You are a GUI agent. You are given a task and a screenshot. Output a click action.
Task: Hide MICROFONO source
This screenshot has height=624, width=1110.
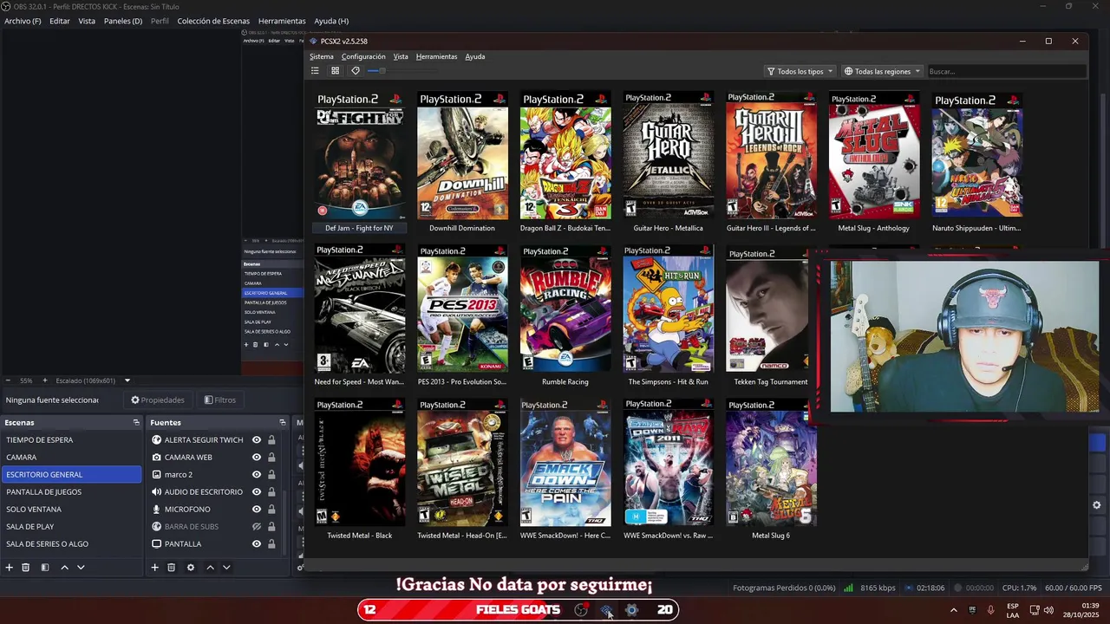pyautogui.click(x=257, y=509)
